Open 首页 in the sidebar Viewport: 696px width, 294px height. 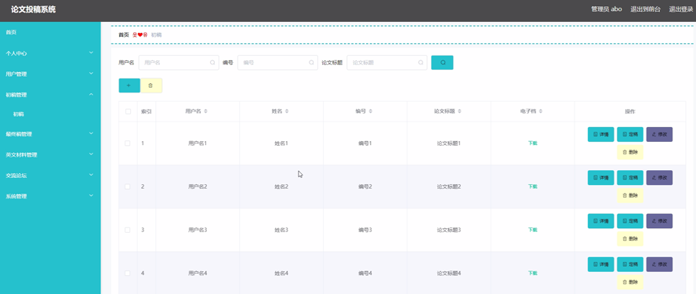[x=11, y=32]
